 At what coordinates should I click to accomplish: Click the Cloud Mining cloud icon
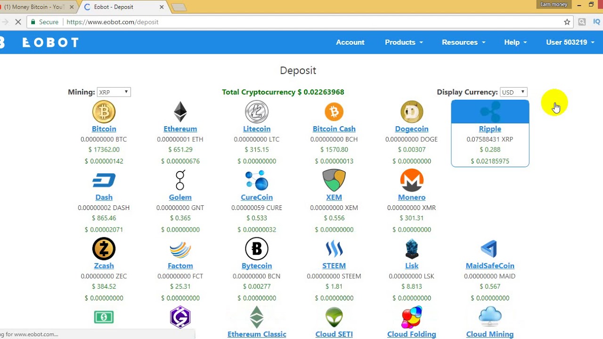coord(490,316)
